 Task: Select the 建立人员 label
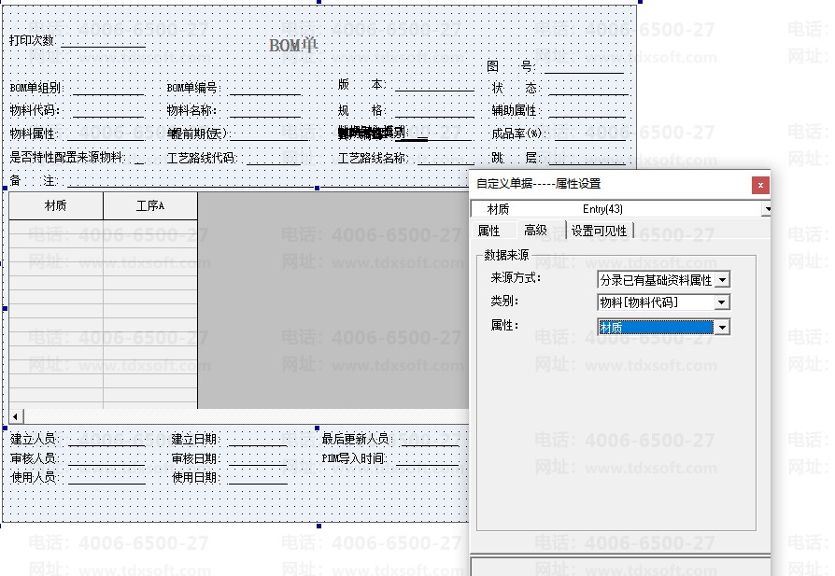pyautogui.click(x=35, y=439)
